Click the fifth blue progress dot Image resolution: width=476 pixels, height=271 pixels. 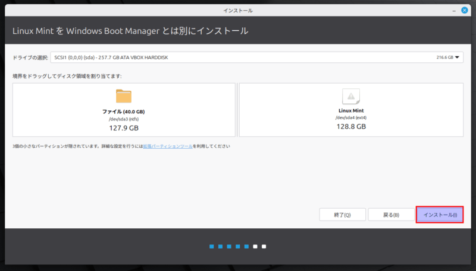246,246
